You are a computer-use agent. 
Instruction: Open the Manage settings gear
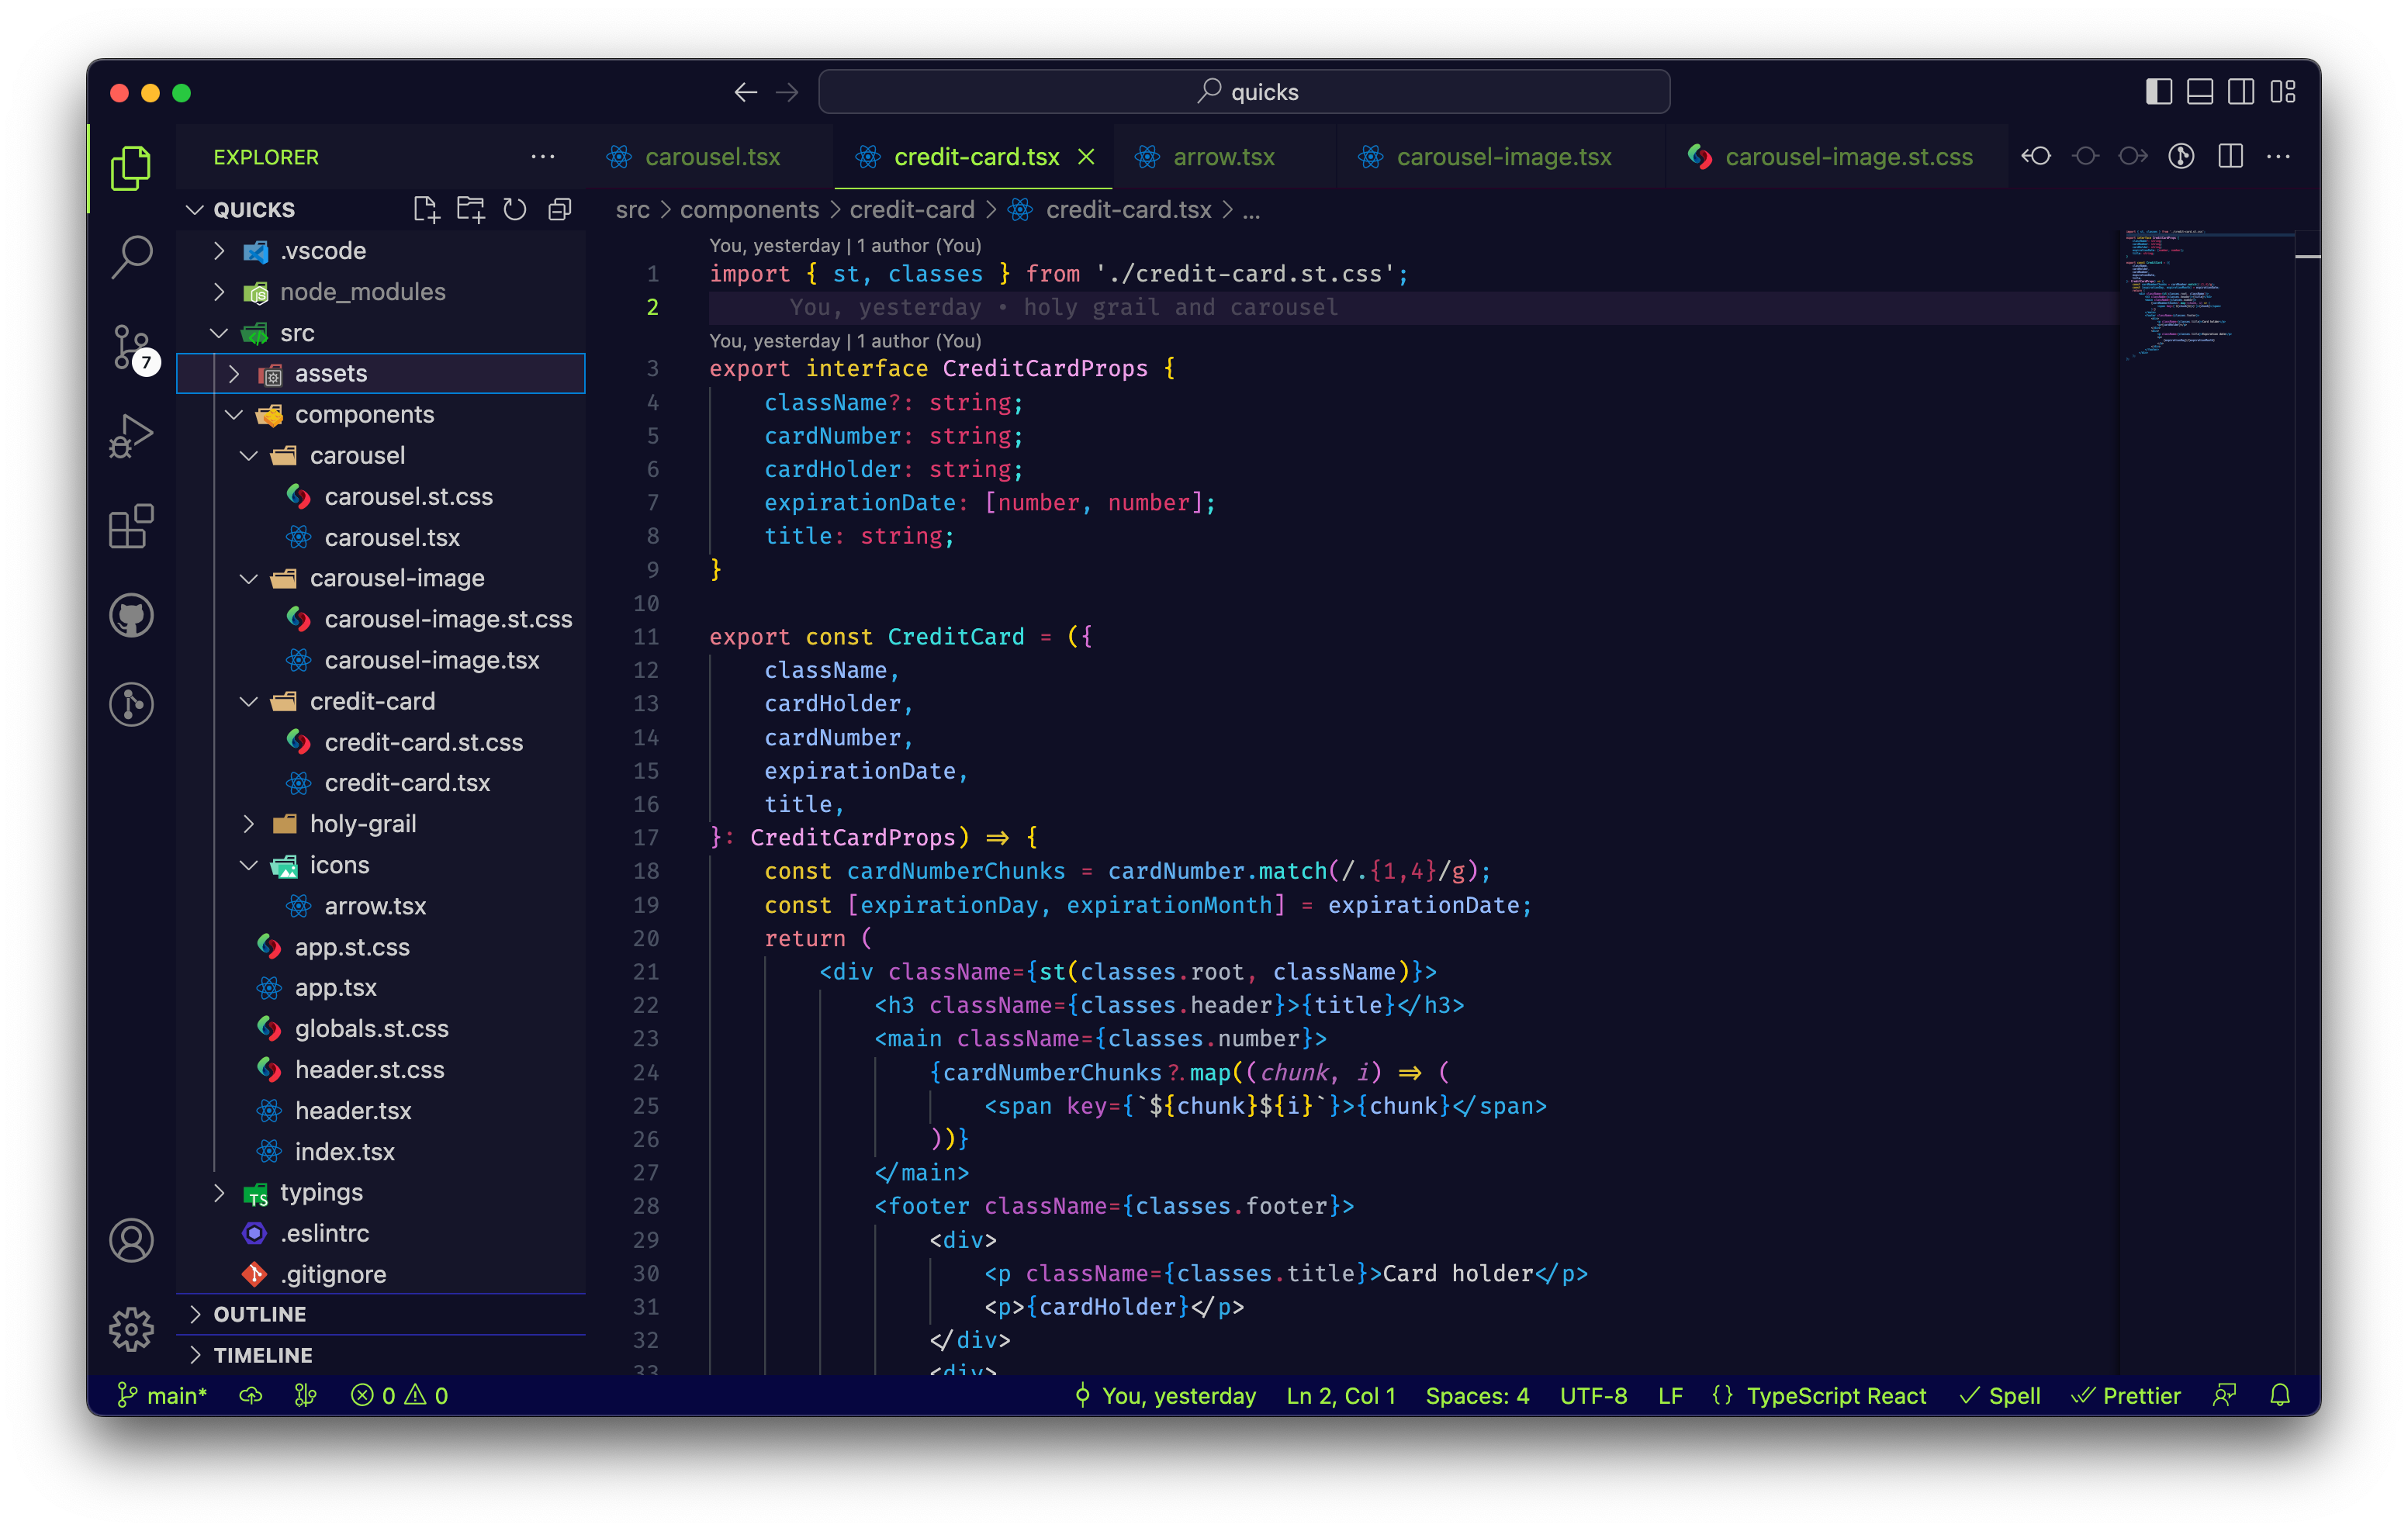(x=131, y=1329)
